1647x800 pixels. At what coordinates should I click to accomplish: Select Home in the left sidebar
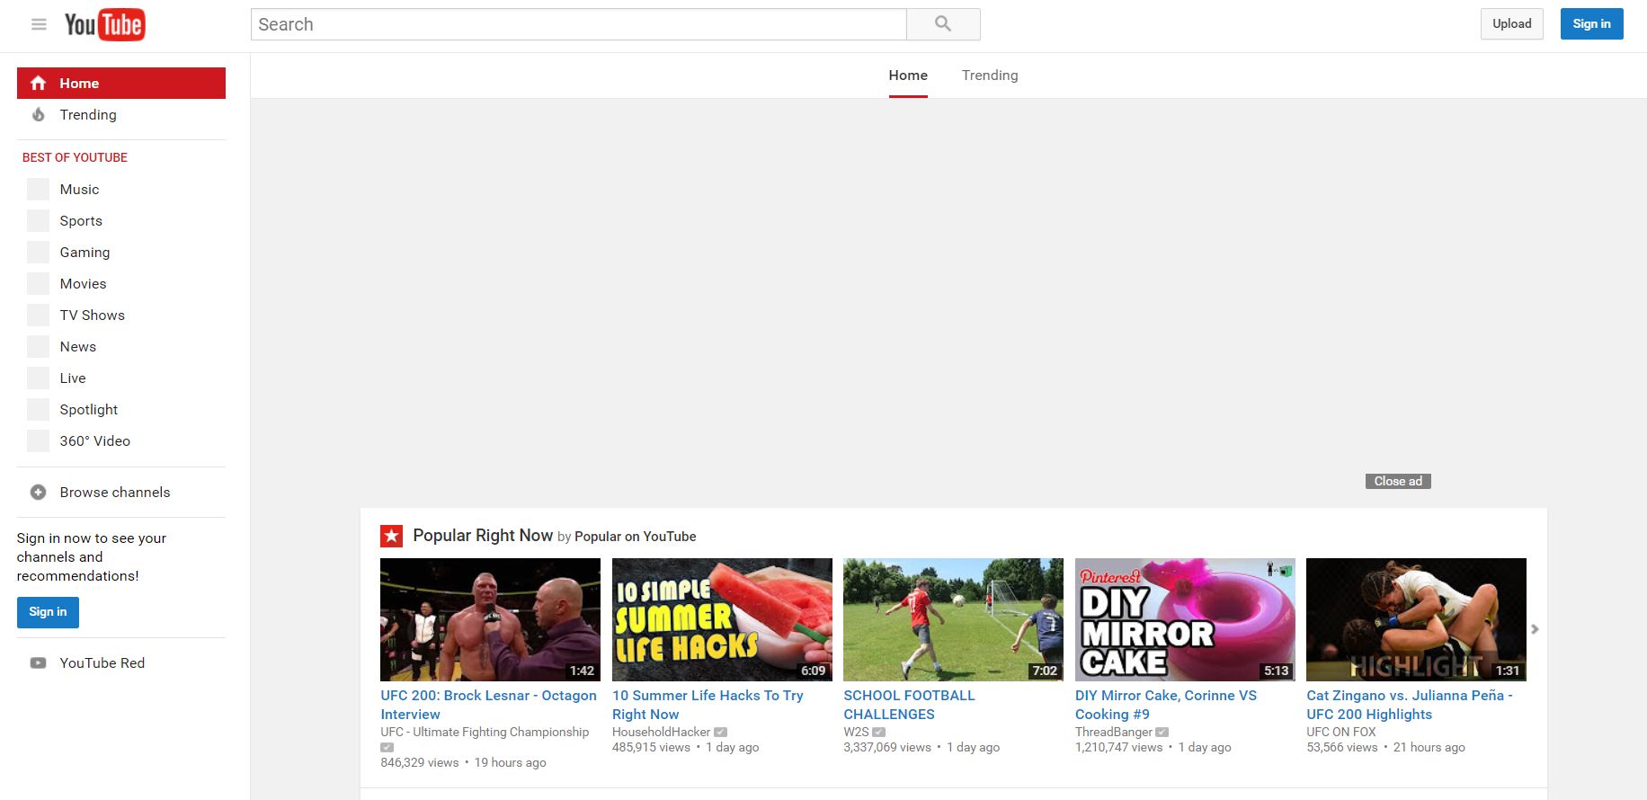(x=121, y=84)
